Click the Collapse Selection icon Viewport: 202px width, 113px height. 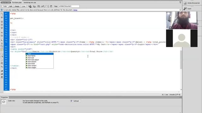(2, 25)
